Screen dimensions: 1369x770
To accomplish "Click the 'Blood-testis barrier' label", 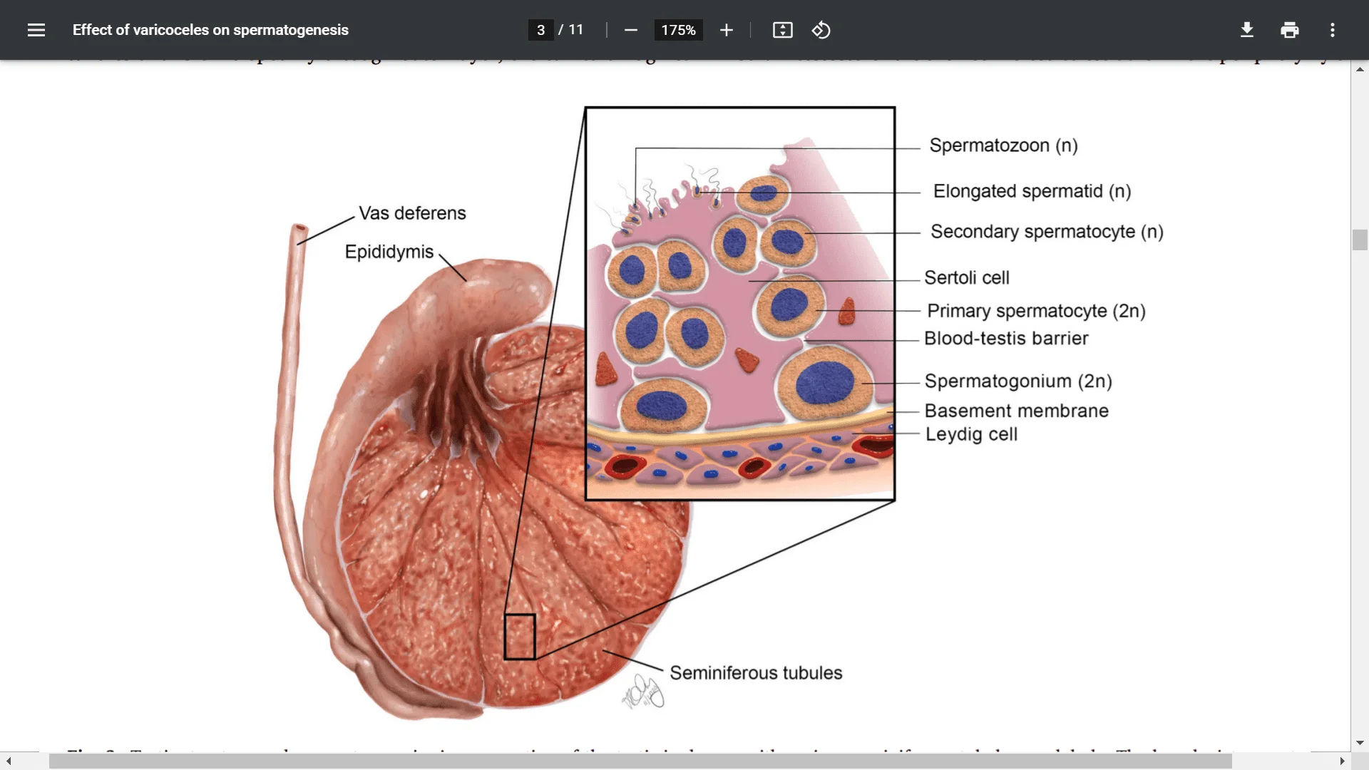I will tap(1006, 338).
